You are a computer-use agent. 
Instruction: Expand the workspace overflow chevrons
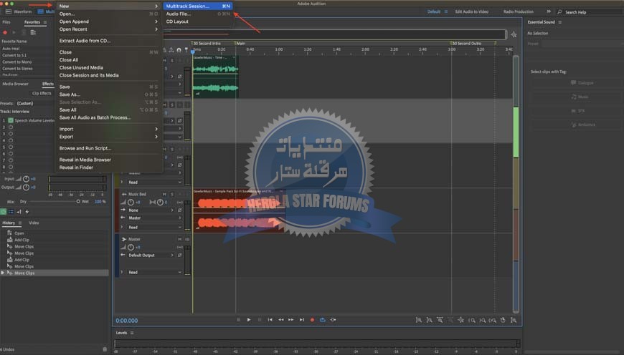pyautogui.click(x=549, y=11)
